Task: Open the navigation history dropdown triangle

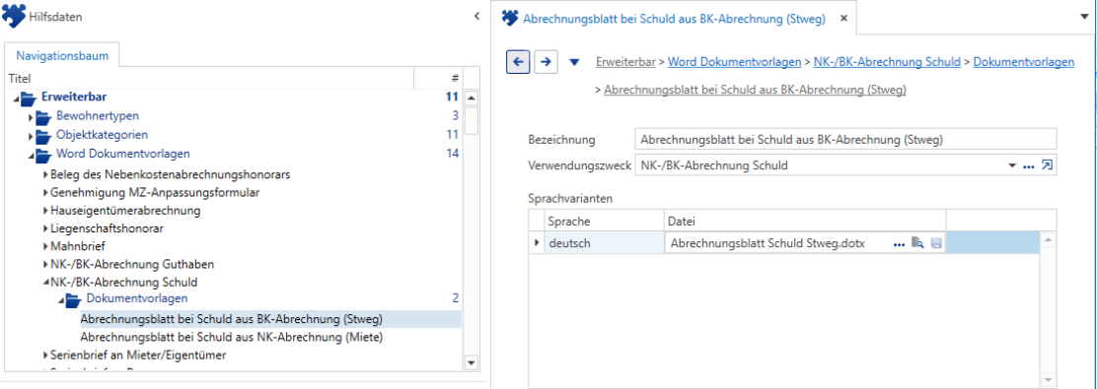Action: (x=574, y=62)
